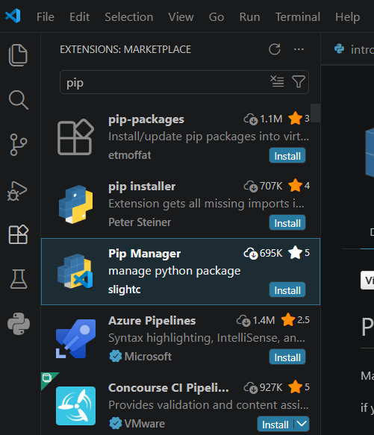
Task: Open the filter extensions funnel menu
Action: click(299, 81)
